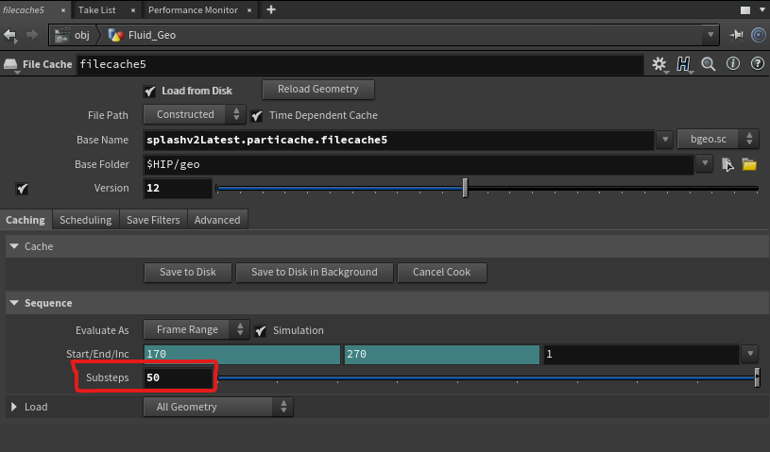The height and width of the screenshot is (452, 770).
Task: Click the start frame field 170
Action: [x=242, y=354]
